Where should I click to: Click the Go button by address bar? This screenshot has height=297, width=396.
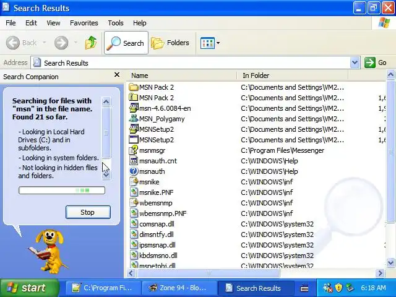click(376, 62)
